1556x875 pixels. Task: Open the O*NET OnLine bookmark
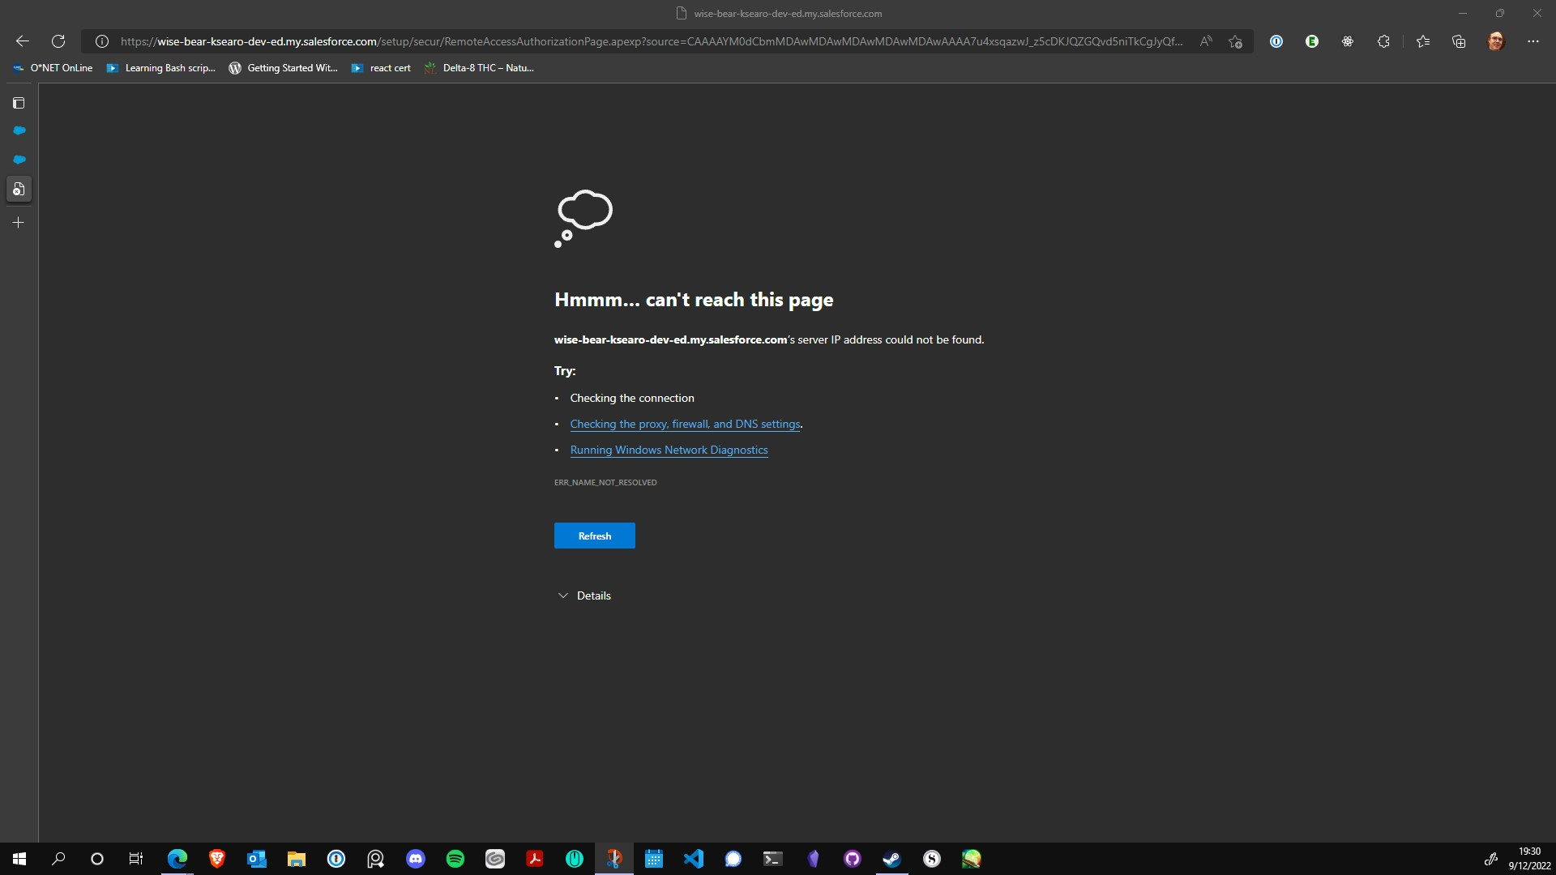(x=53, y=68)
